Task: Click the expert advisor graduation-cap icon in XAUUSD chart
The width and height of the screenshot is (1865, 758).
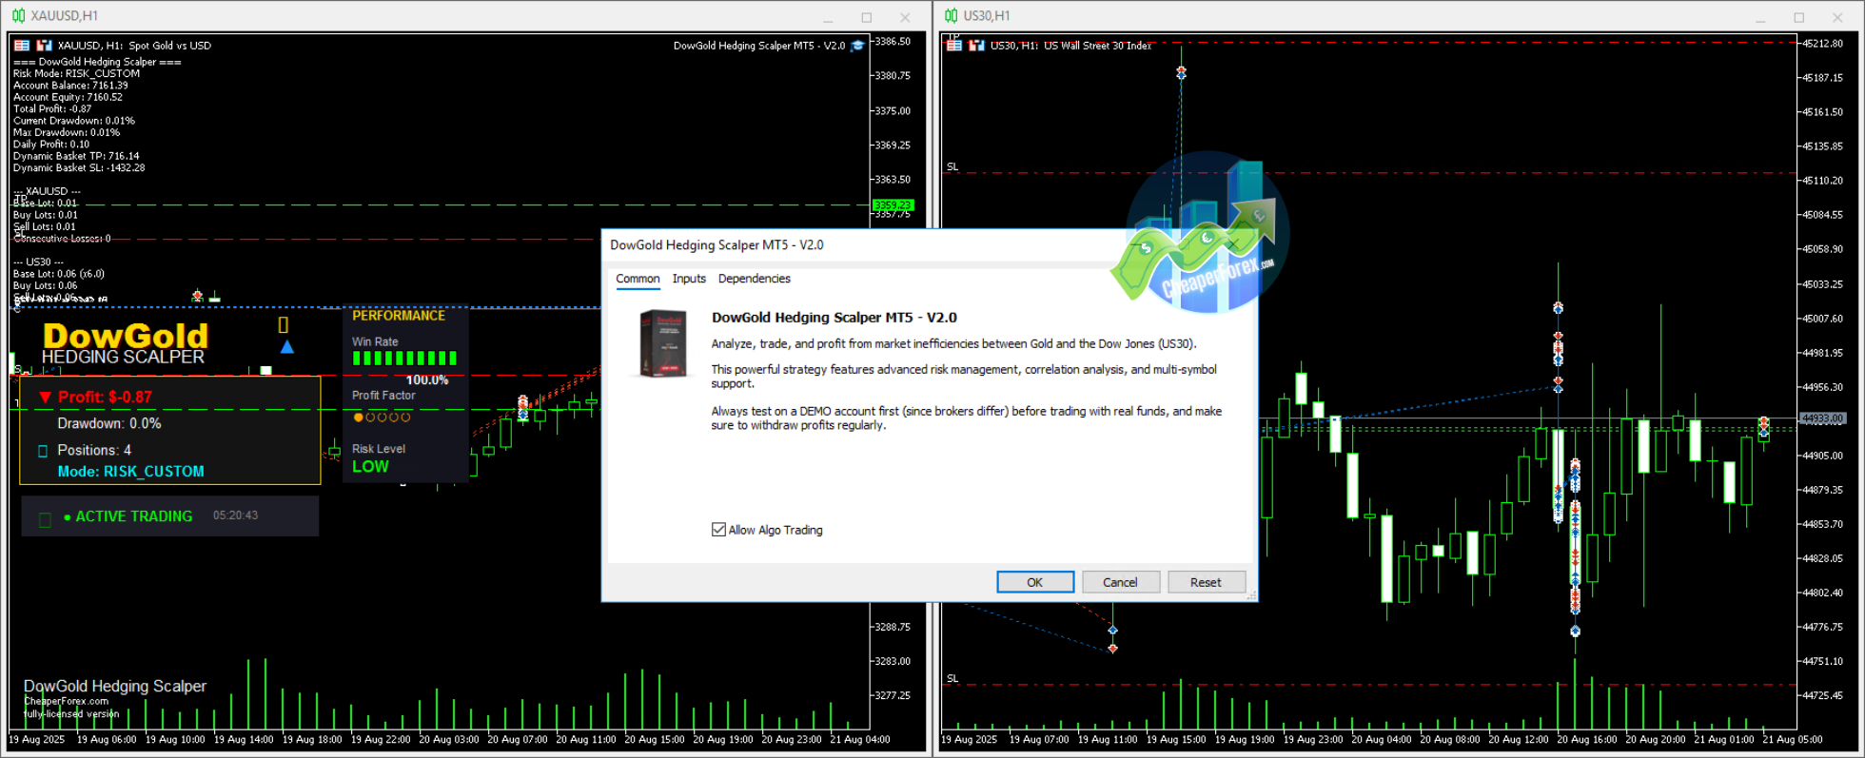Action: (857, 45)
